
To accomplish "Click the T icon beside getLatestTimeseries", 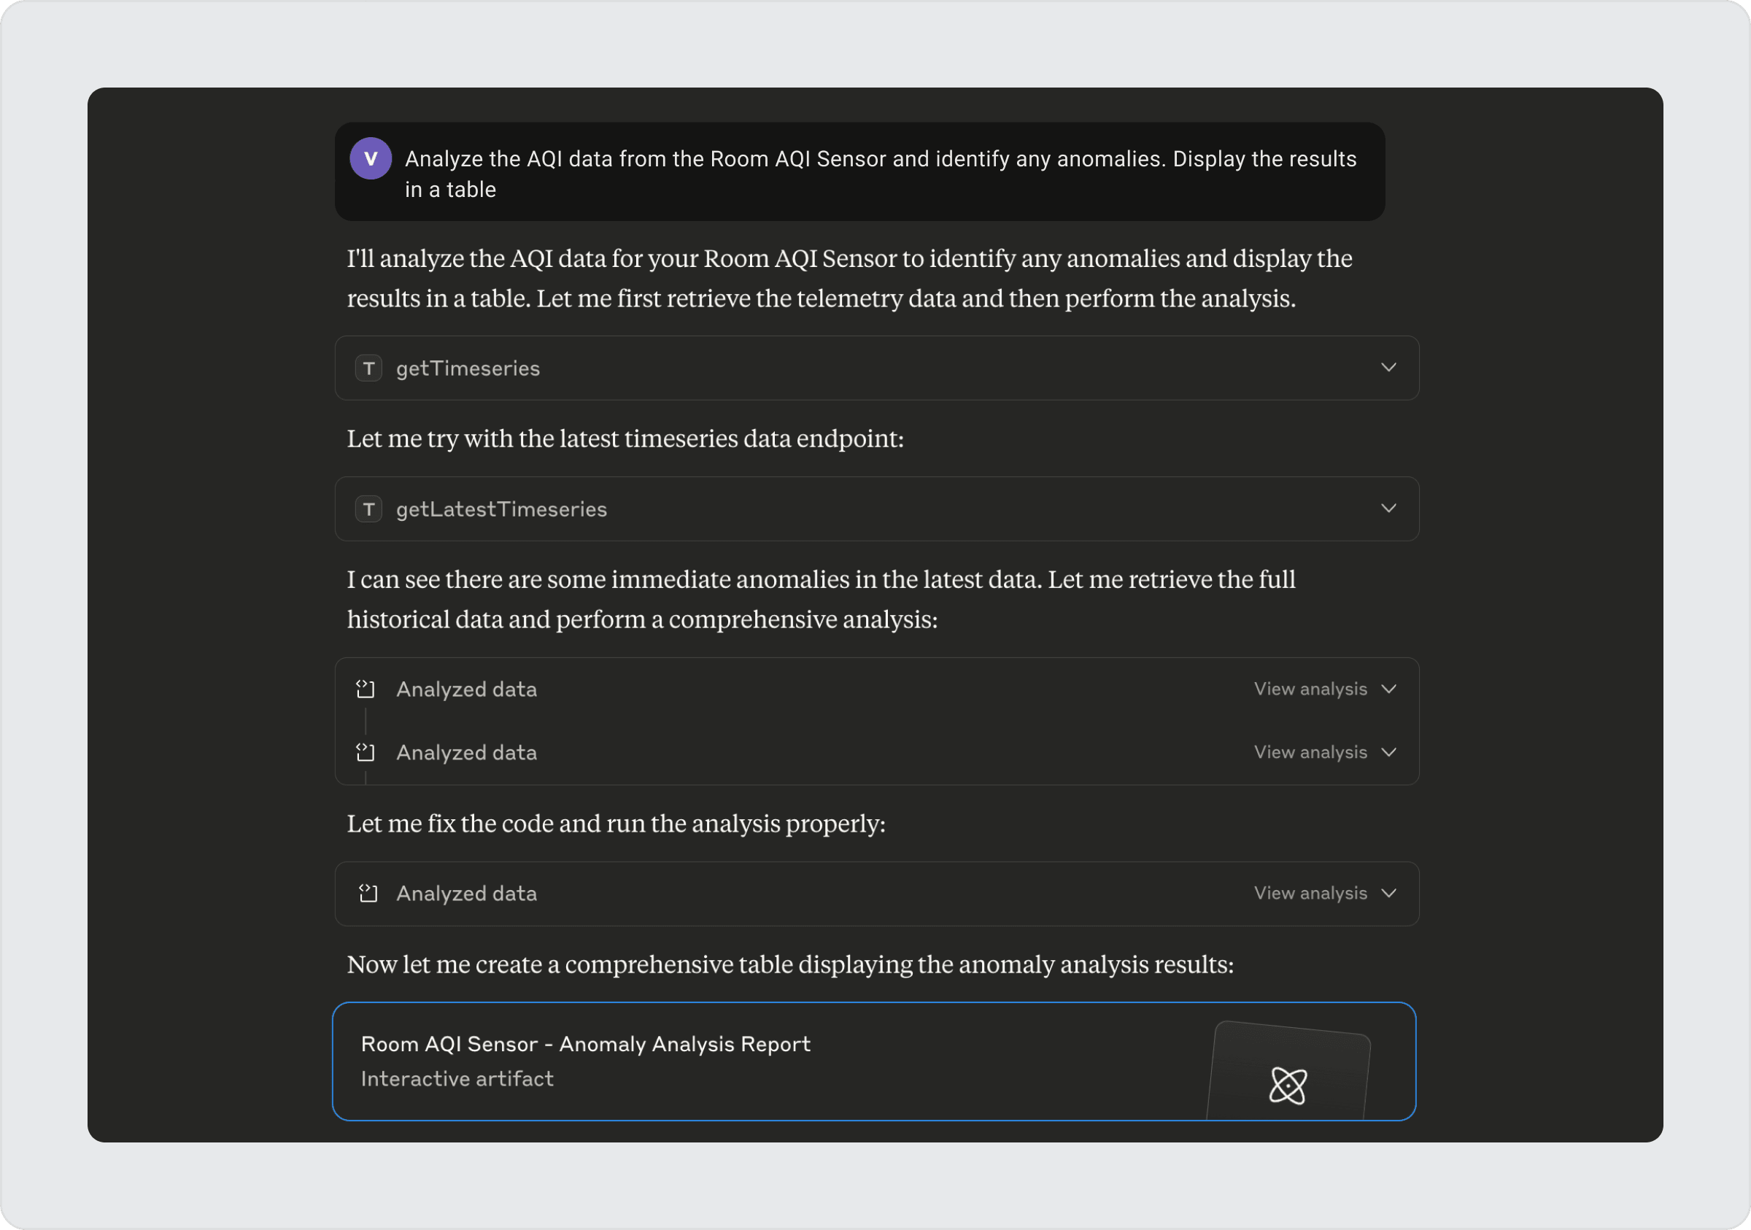I will coord(368,508).
